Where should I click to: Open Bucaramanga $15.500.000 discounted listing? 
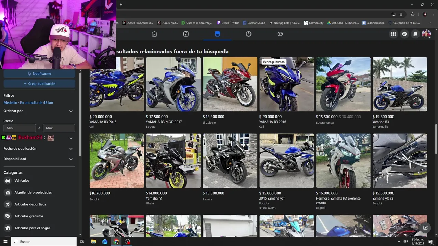tap(343, 91)
